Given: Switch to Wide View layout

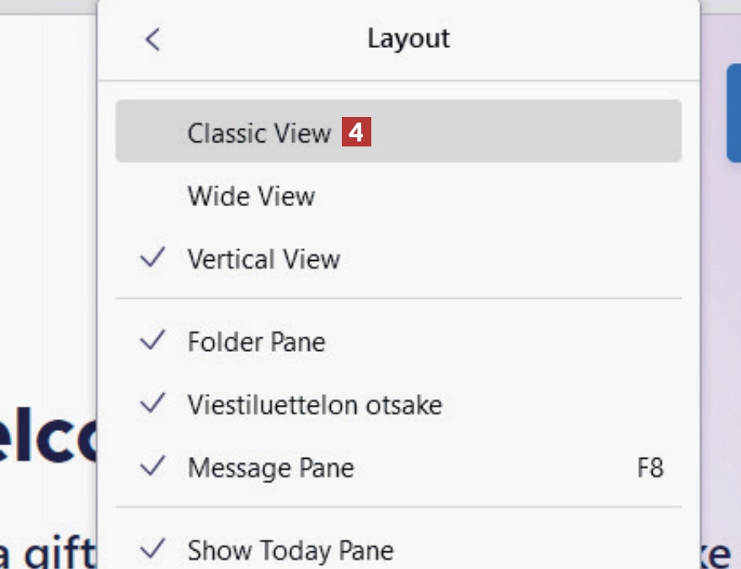Looking at the screenshot, I should click(x=251, y=196).
